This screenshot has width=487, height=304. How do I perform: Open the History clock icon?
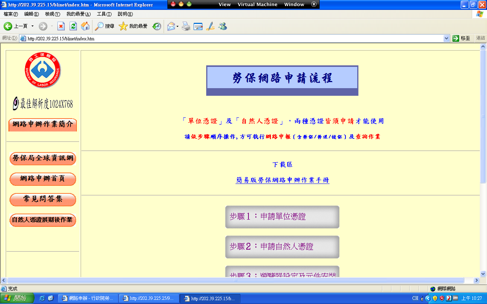tap(157, 26)
